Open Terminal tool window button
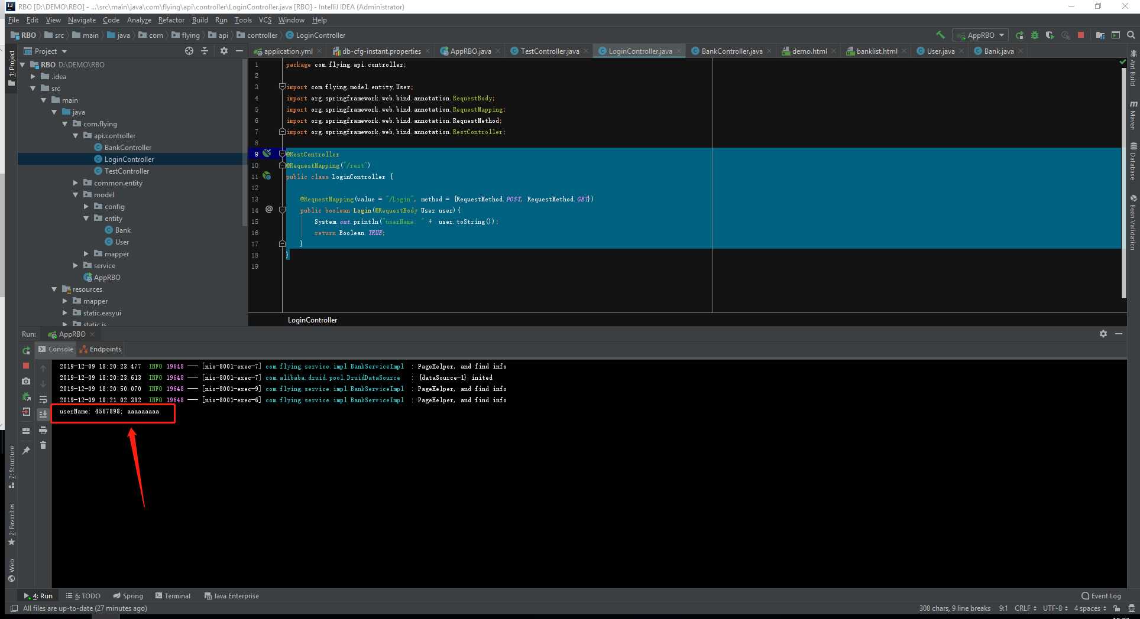The height and width of the screenshot is (619, 1140). coord(173,596)
